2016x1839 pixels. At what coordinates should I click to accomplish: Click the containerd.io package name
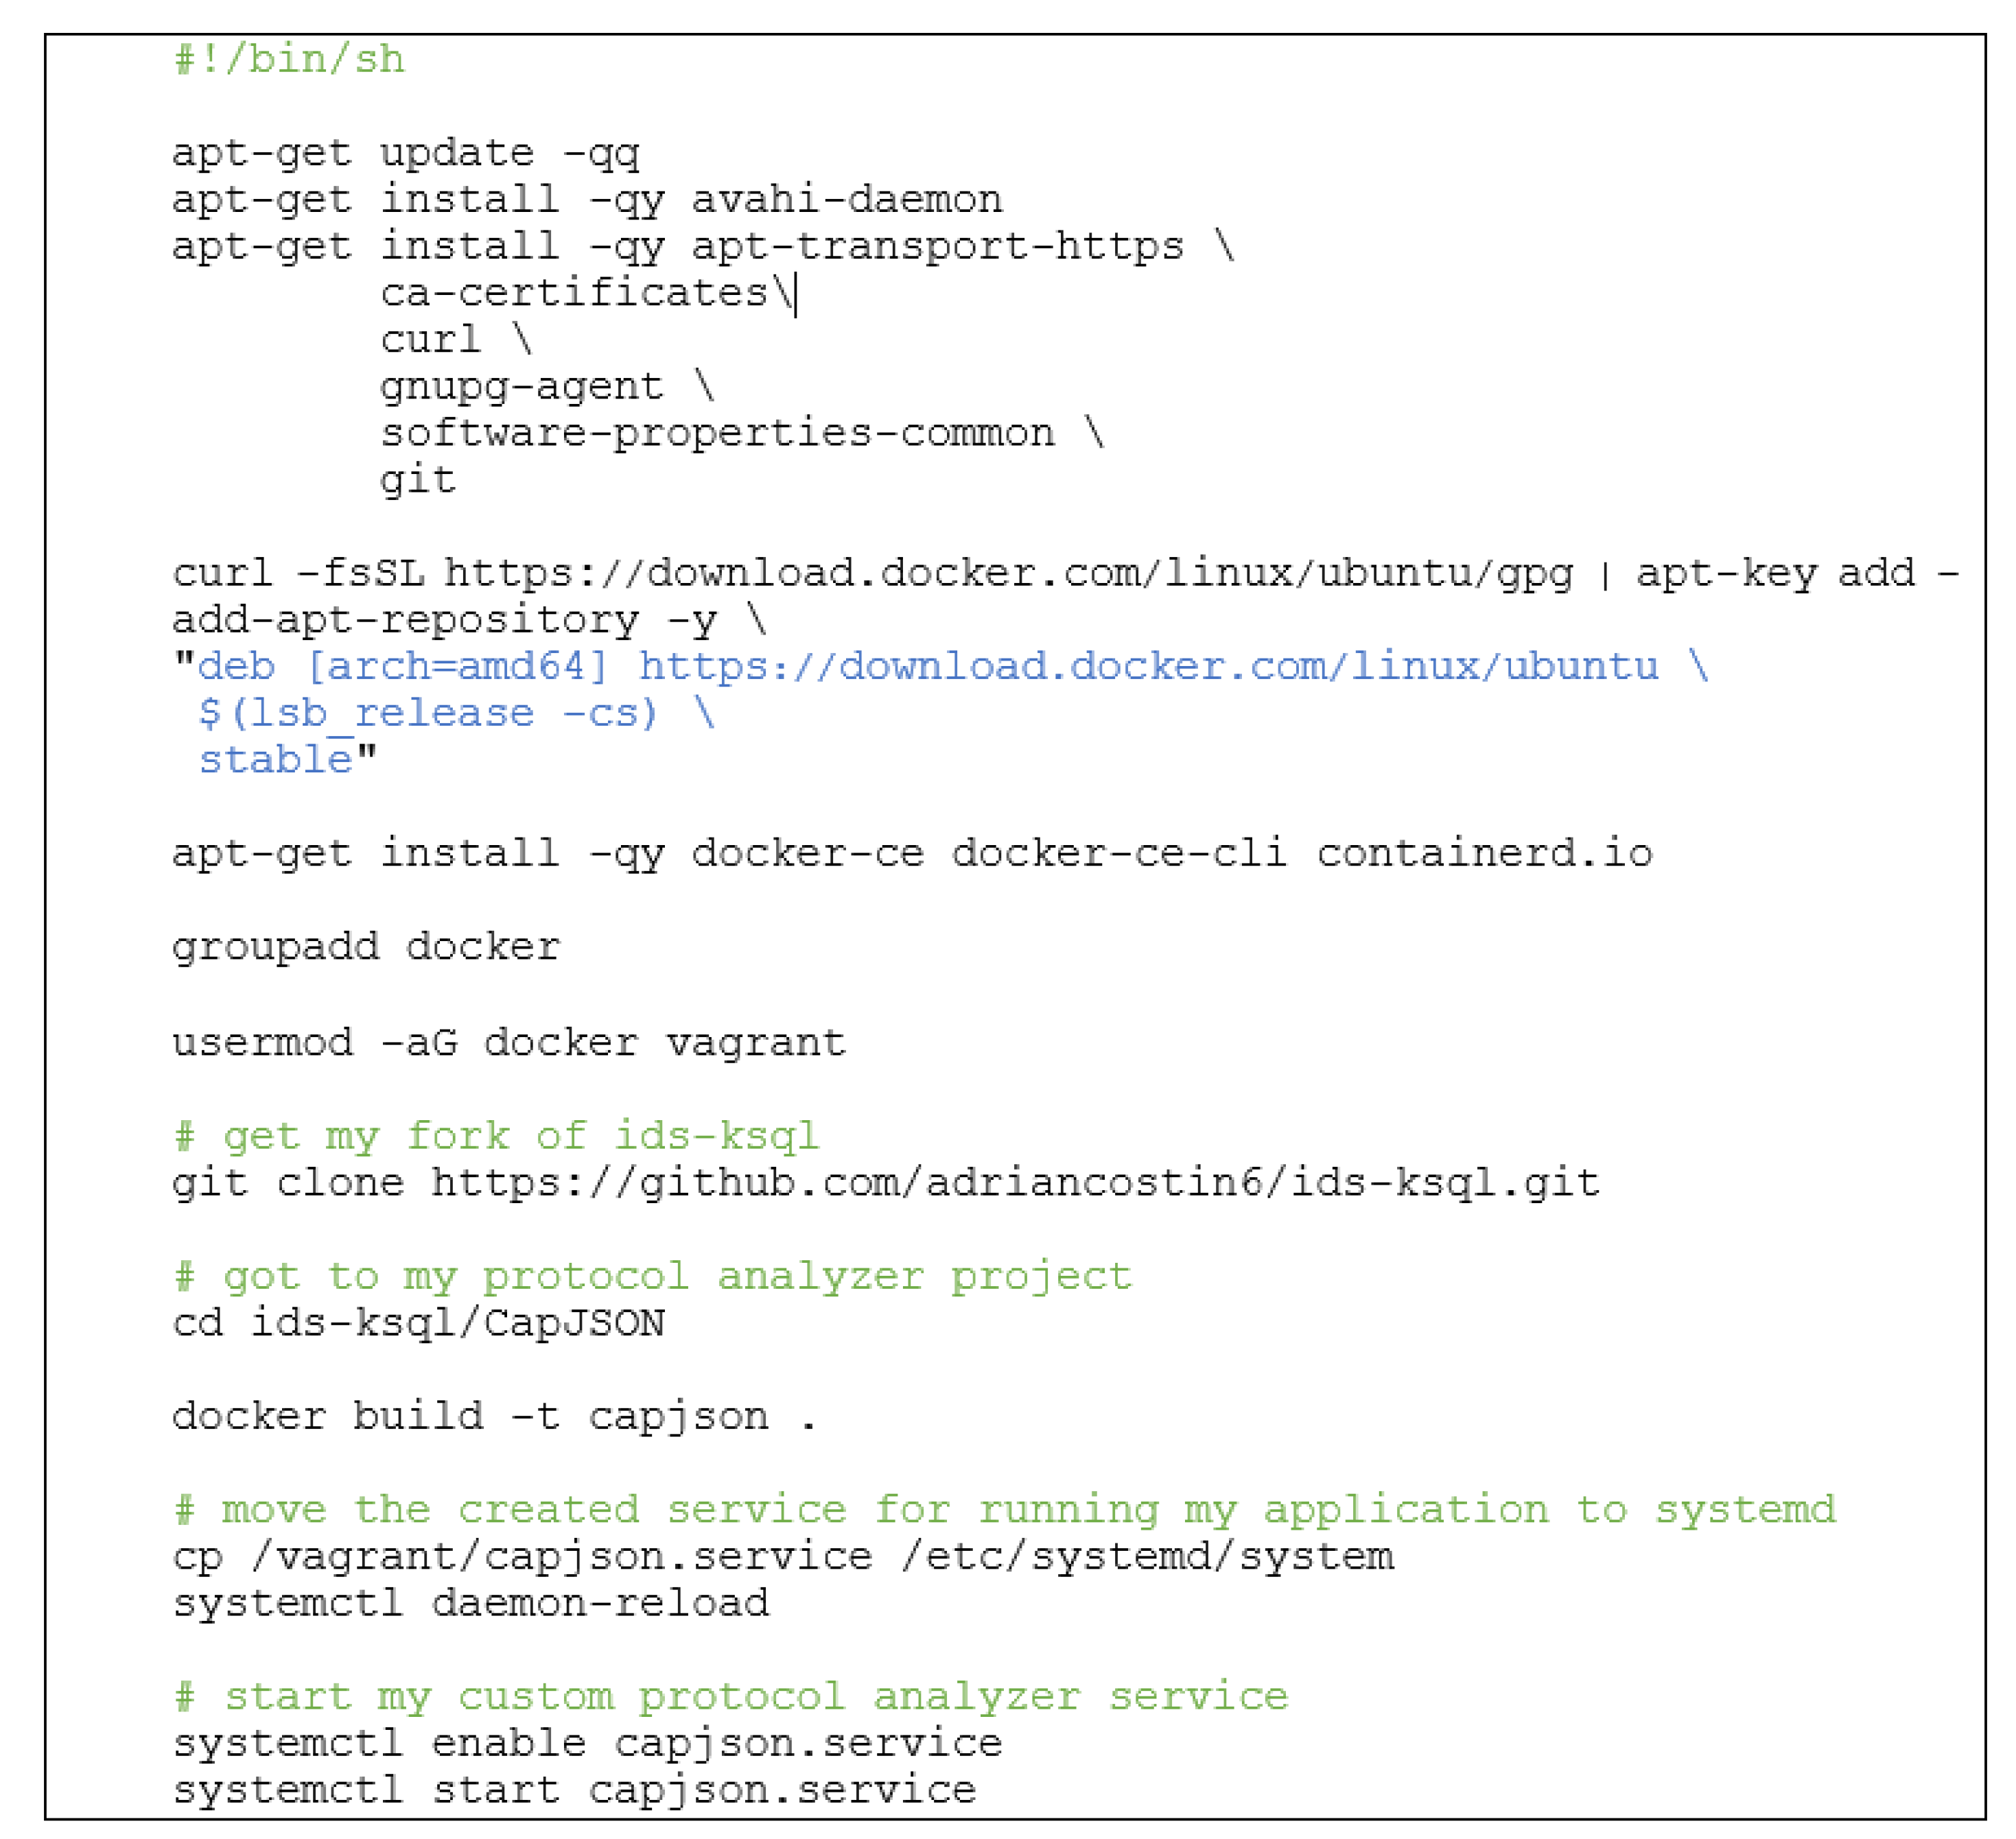[1484, 853]
